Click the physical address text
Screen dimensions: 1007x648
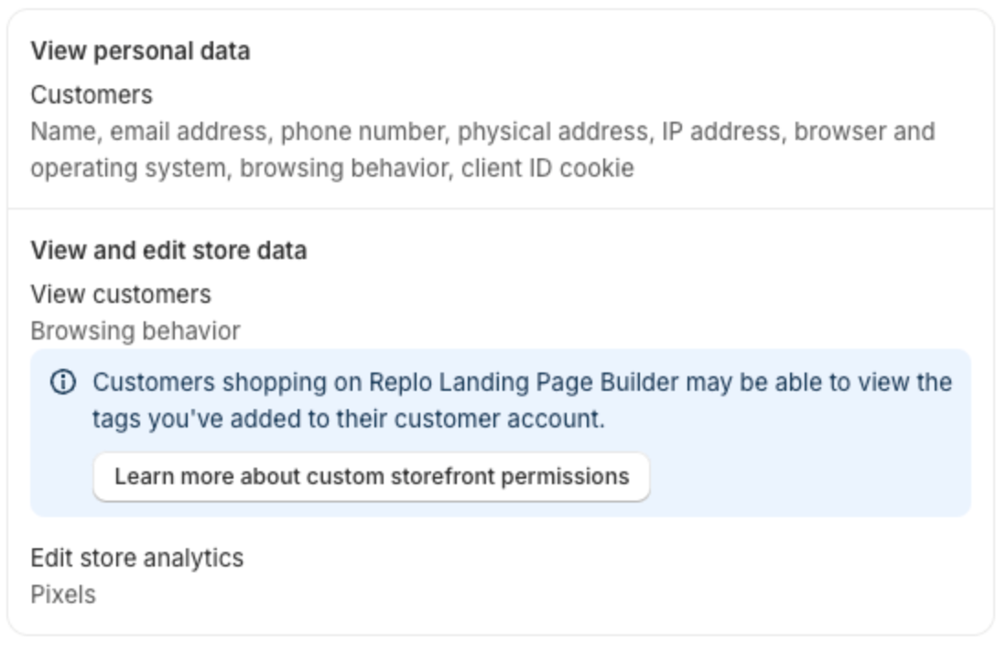click(553, 132)
